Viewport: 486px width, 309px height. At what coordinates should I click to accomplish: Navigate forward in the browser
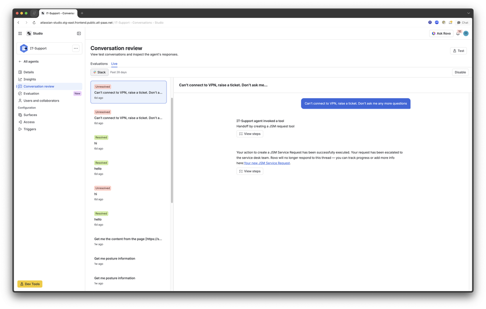pos(26,22)
